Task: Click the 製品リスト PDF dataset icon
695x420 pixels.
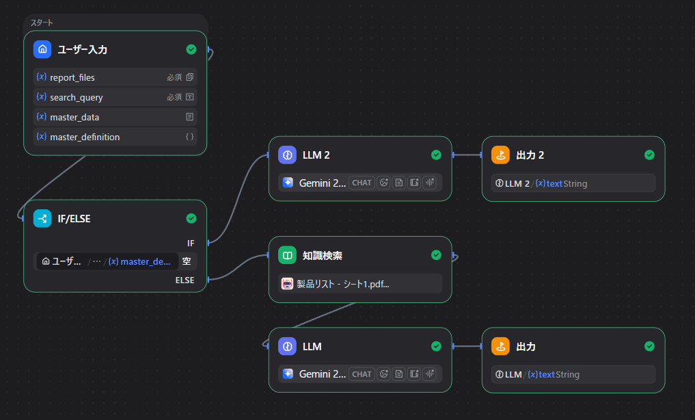Action: click(x=288, y=284)
